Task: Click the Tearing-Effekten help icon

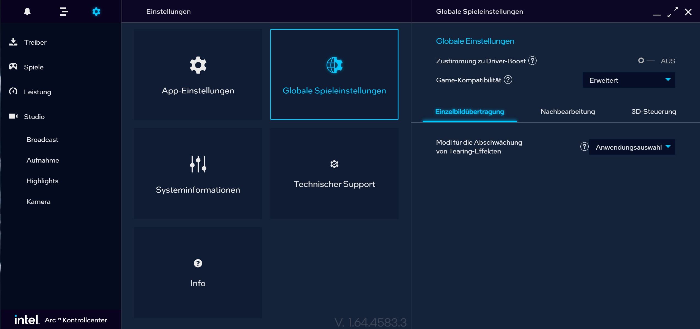Action: [x=584, y=147]
